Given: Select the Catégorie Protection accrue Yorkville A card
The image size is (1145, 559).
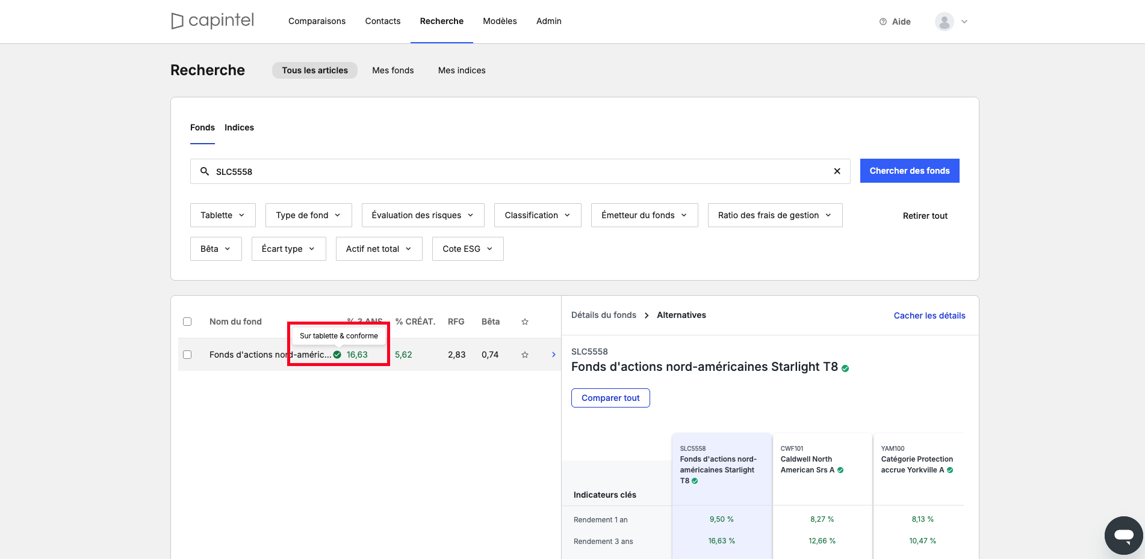Looking at the screenshot, I should pyautogui.click(x=919, y=469).
